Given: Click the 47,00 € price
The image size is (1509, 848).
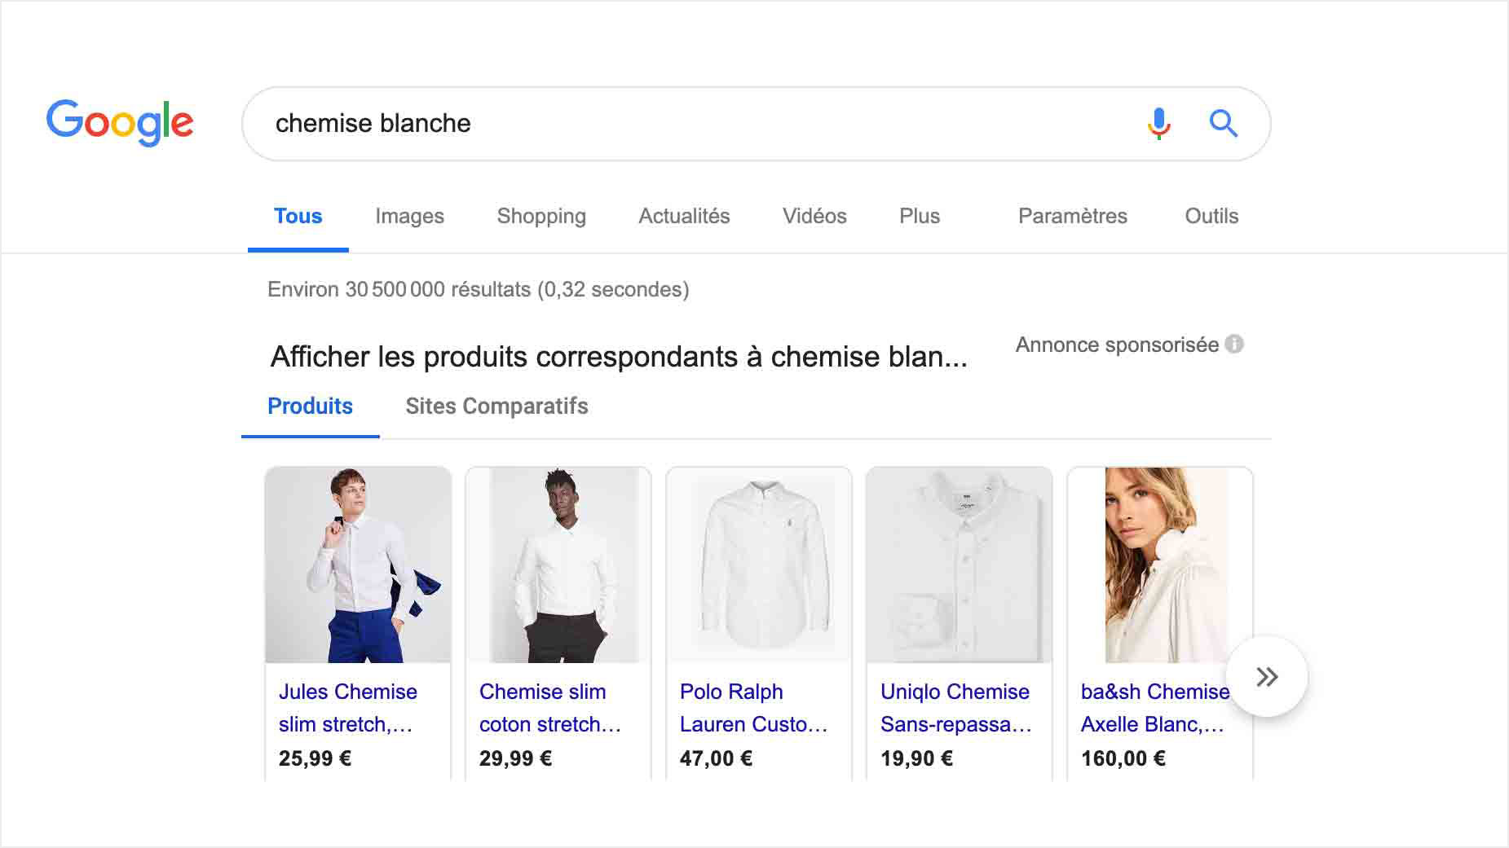Looking at the screenshot, I should tap(716, 759).
